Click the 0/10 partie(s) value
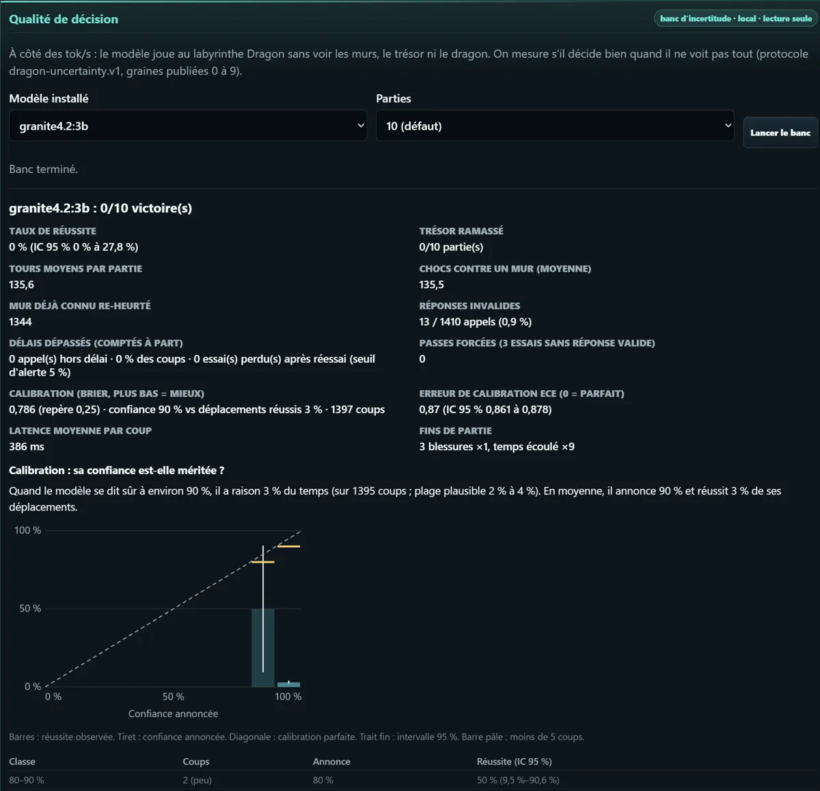Screen dimensions: 820x791 pyautogui.click(x=451, y=247)
